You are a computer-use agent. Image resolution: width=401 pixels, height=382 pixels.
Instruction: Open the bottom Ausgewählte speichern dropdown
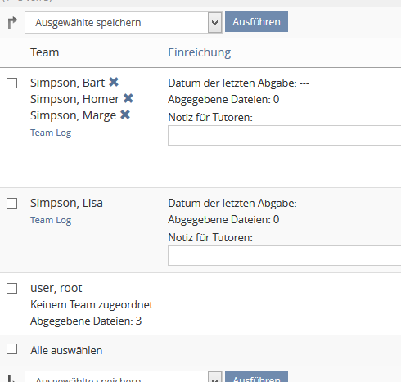pyautogui.click(x=124, y=376)
